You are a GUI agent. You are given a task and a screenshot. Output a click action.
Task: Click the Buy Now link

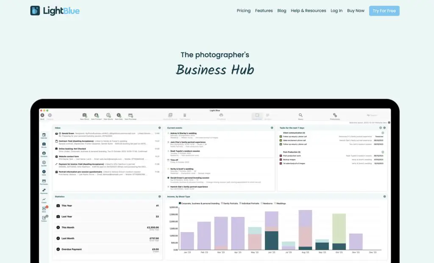click(356, 11)
